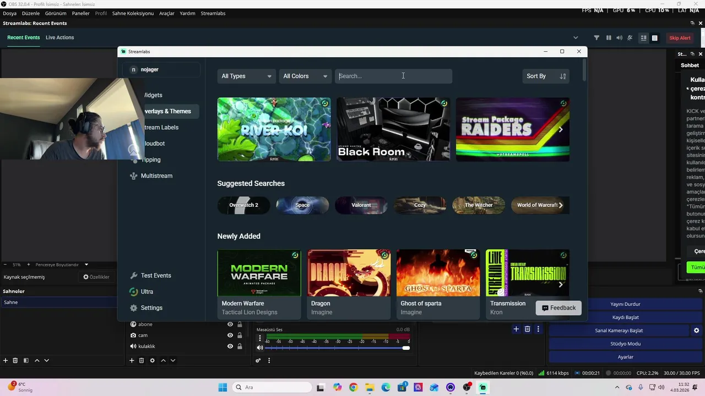Toggle lock on the abone source
Screen dimensions: 705x396
(x=240, y=324)
